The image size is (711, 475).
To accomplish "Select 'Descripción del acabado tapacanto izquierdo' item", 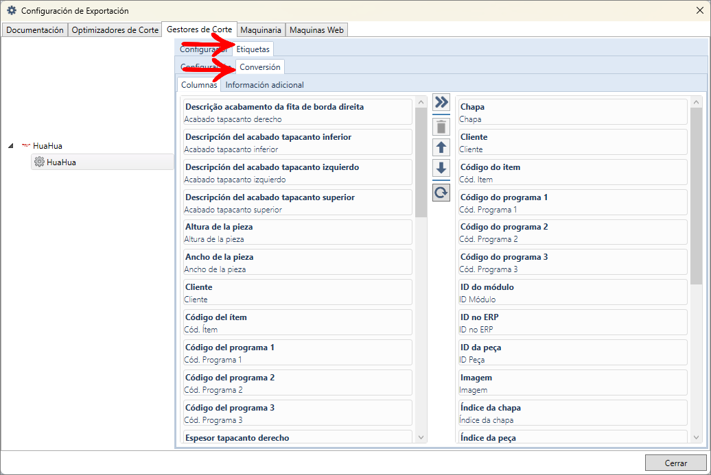I will (x=297, y=172).
